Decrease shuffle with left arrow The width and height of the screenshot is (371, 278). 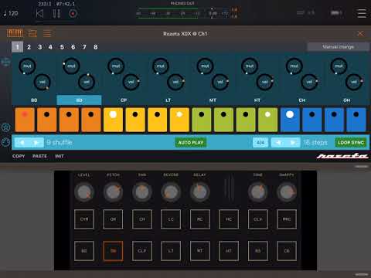pos(22,142)
